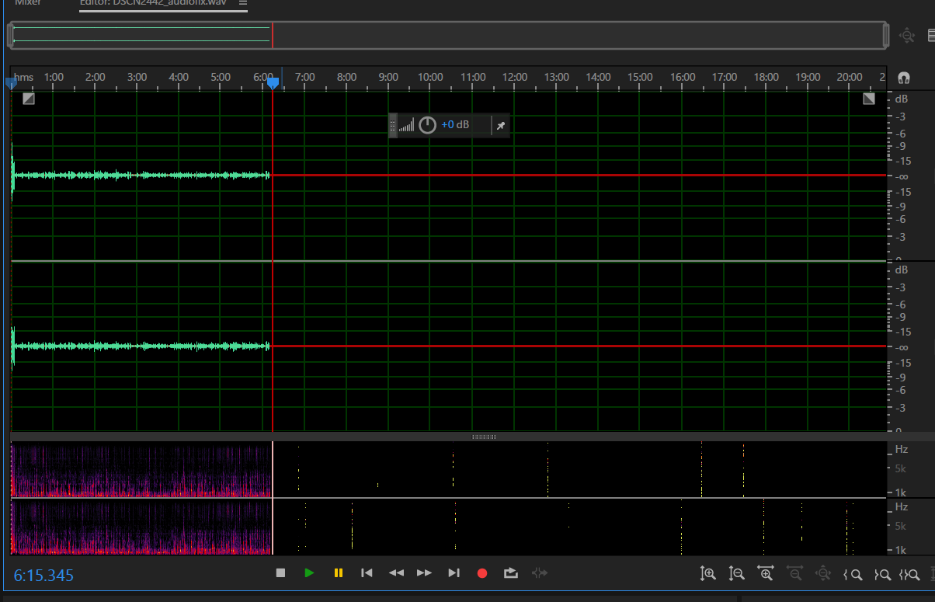Screen dimensions: 935x602
Task: Click the fade in handle at waveform start
Action: [x=28, y=99]
